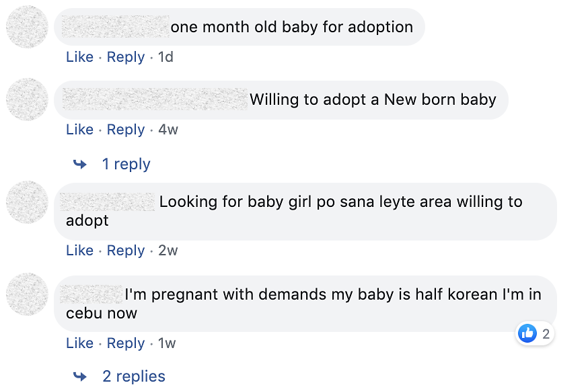
Task: Like the "Willing to adopt" comment
Action: 79,130
